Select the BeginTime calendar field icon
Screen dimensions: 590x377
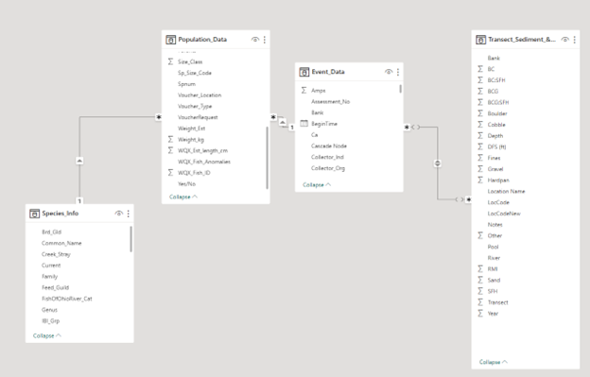pos(304,123)
